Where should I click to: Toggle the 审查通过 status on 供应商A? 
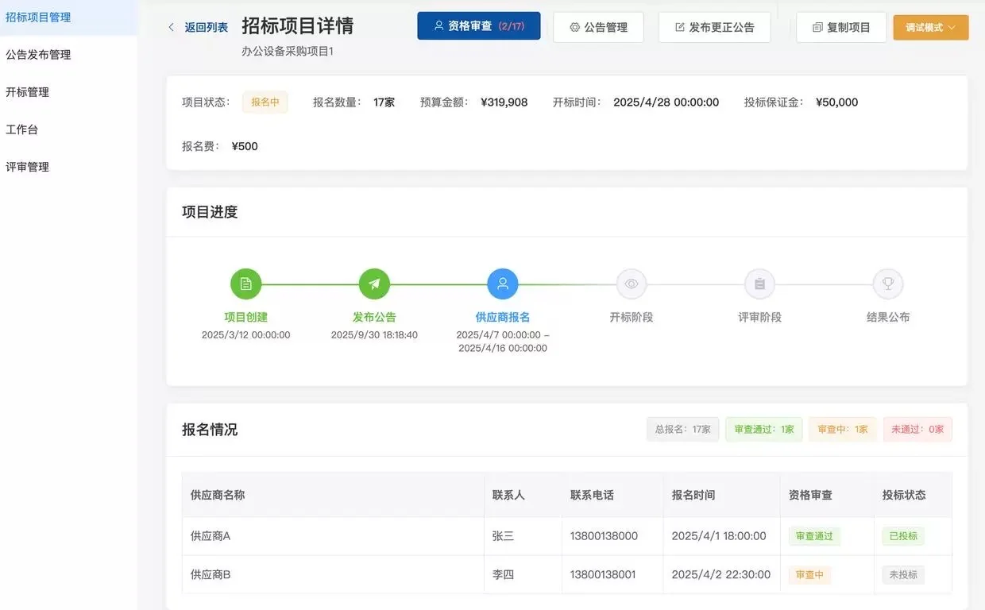pyautogui.click(x=814, y=536)
